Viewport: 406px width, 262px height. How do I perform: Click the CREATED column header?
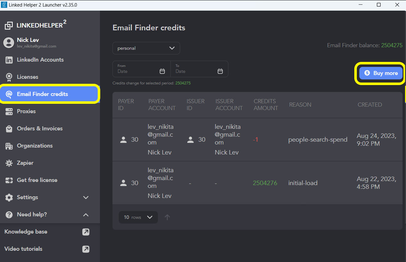(x=370, y=105)
